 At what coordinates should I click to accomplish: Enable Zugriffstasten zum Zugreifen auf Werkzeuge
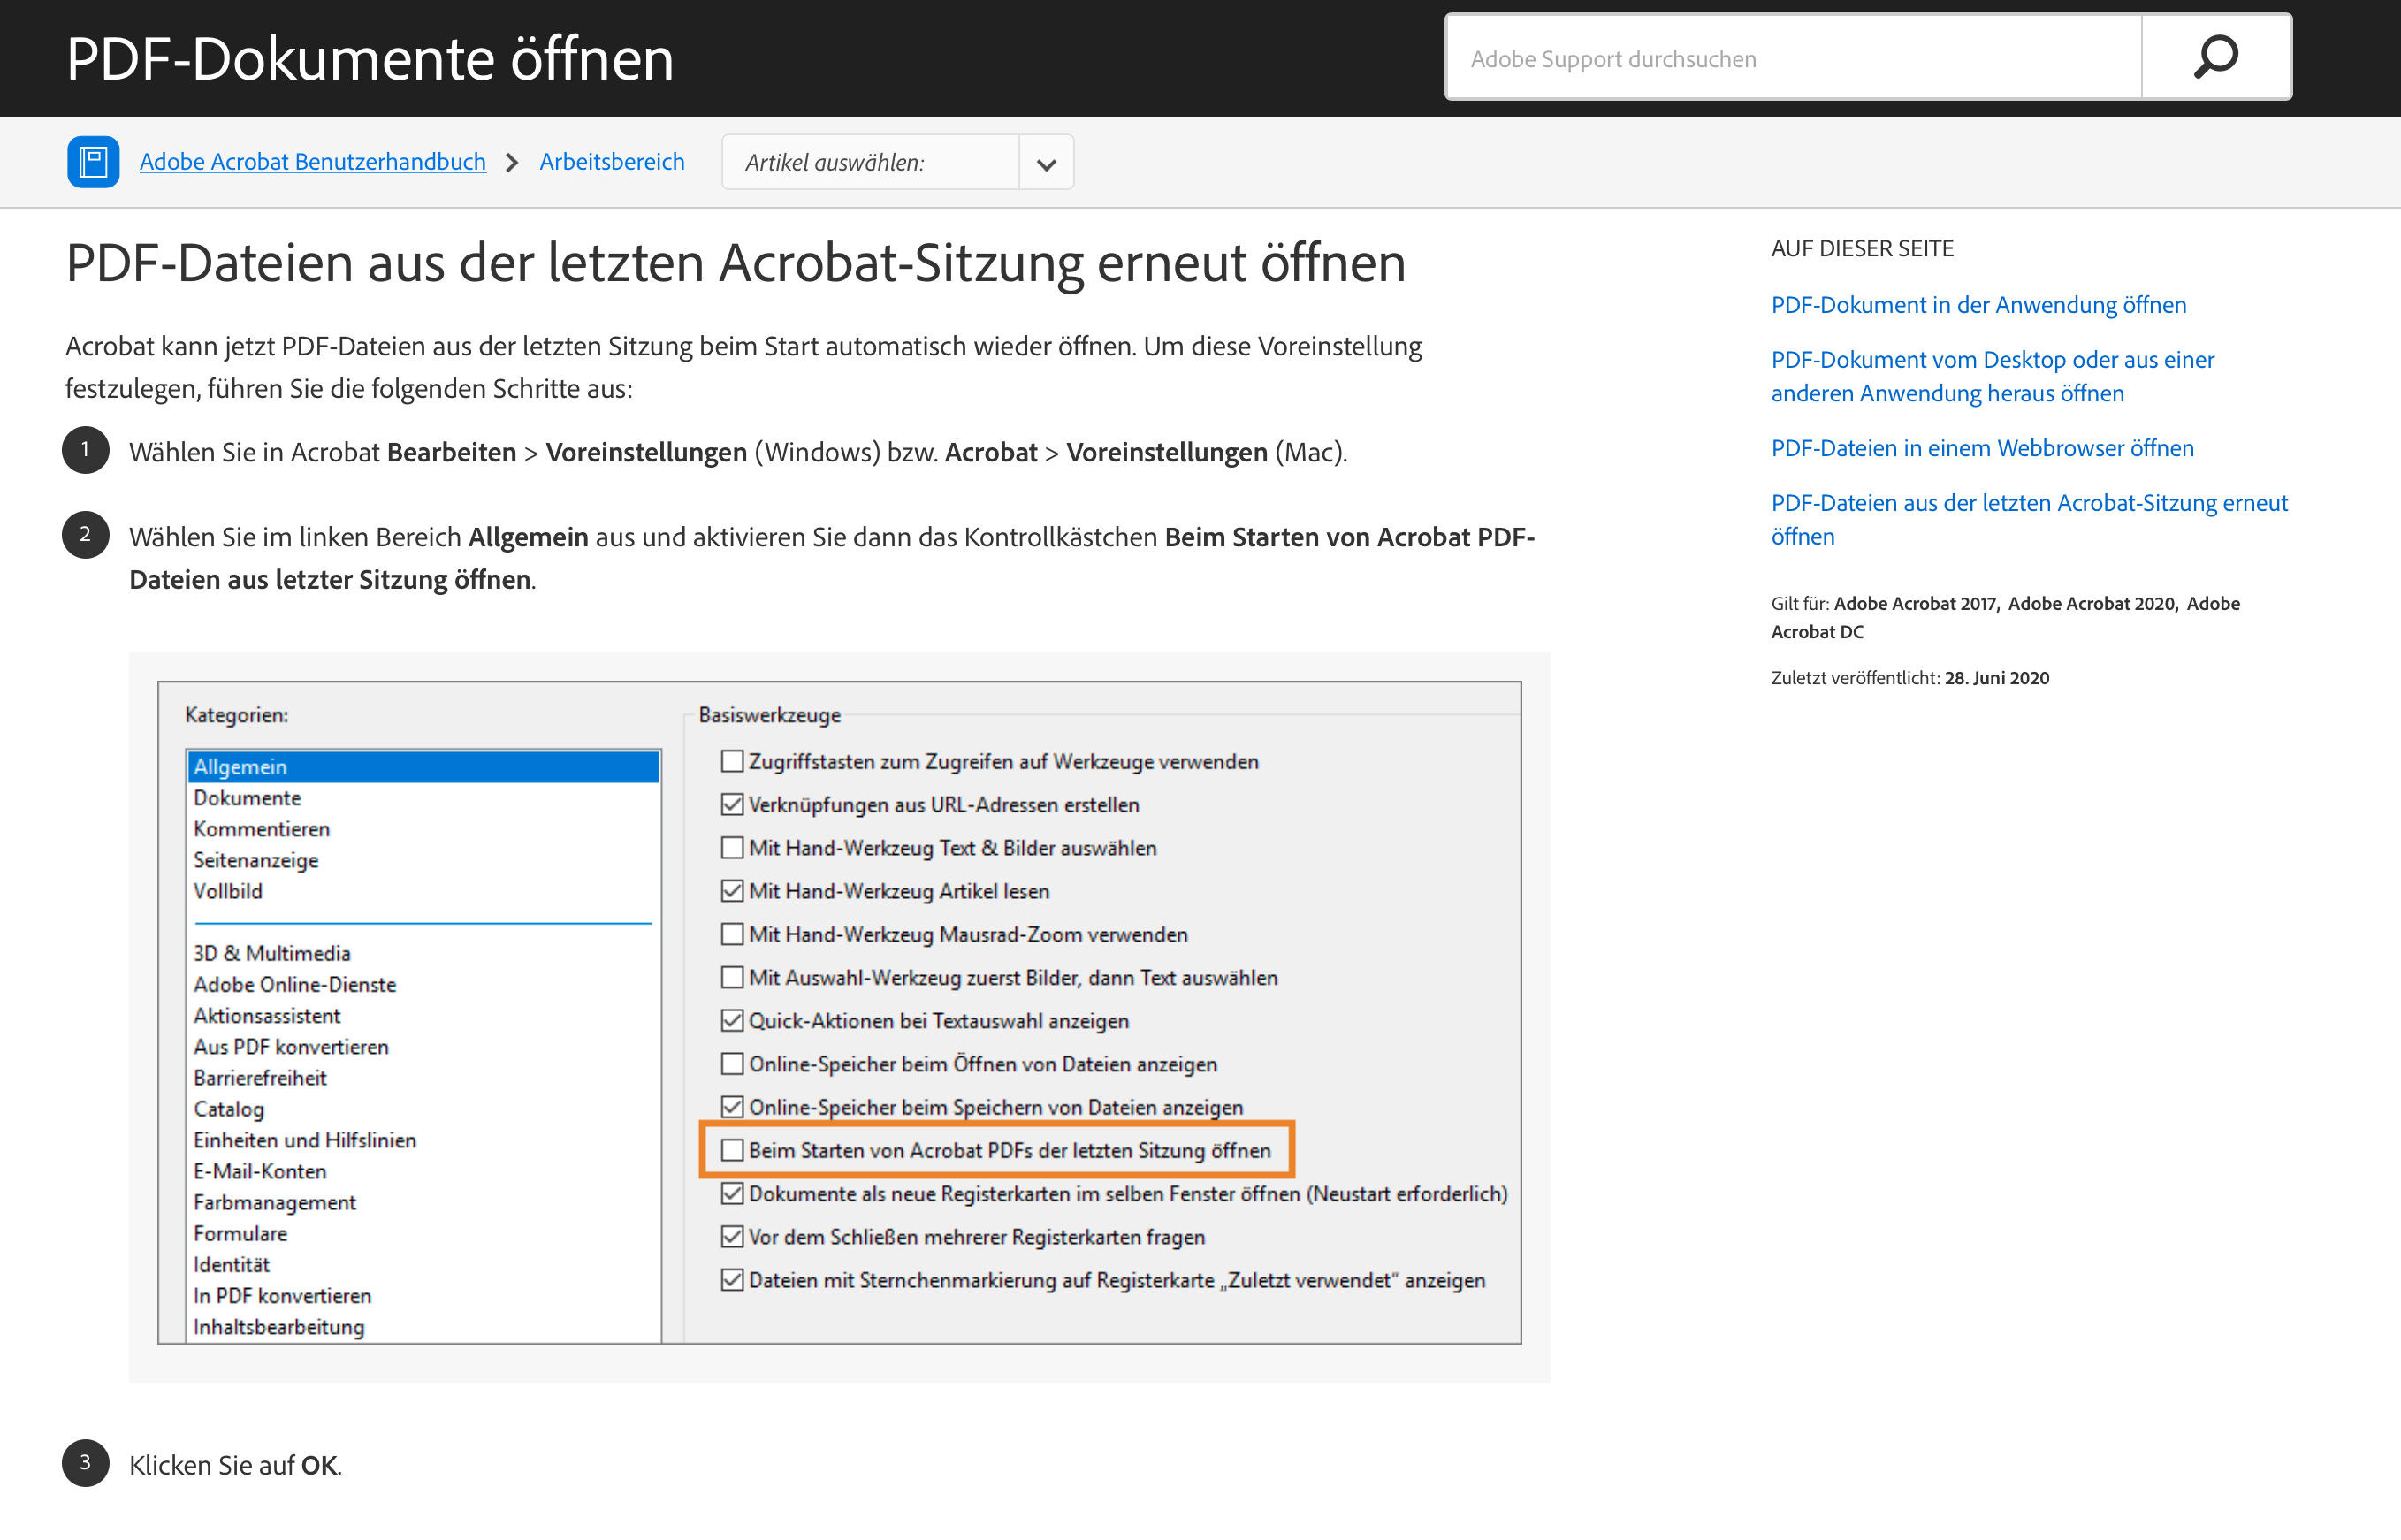[731, 761]
